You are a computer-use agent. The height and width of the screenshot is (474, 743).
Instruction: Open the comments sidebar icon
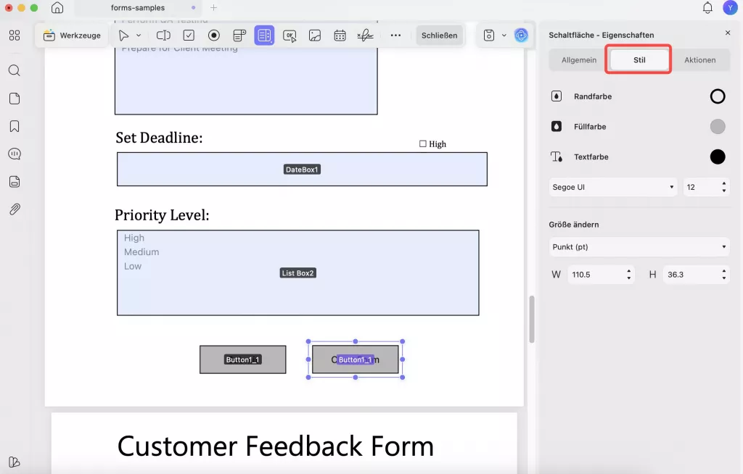pos(15,154)
